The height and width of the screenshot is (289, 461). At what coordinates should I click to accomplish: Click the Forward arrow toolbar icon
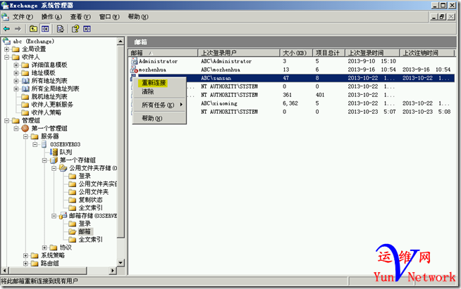tap(18, 29)
